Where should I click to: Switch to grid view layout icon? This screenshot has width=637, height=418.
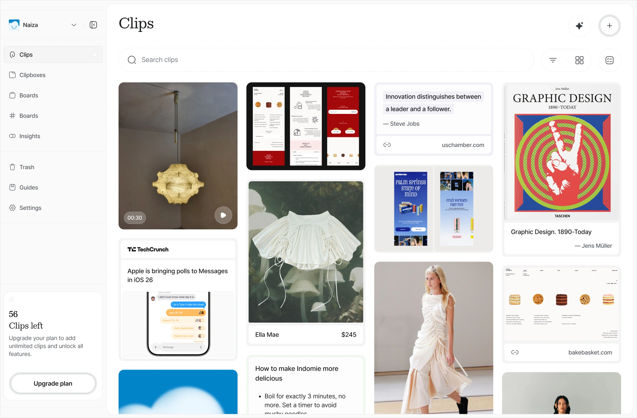[x=579, y=60]
